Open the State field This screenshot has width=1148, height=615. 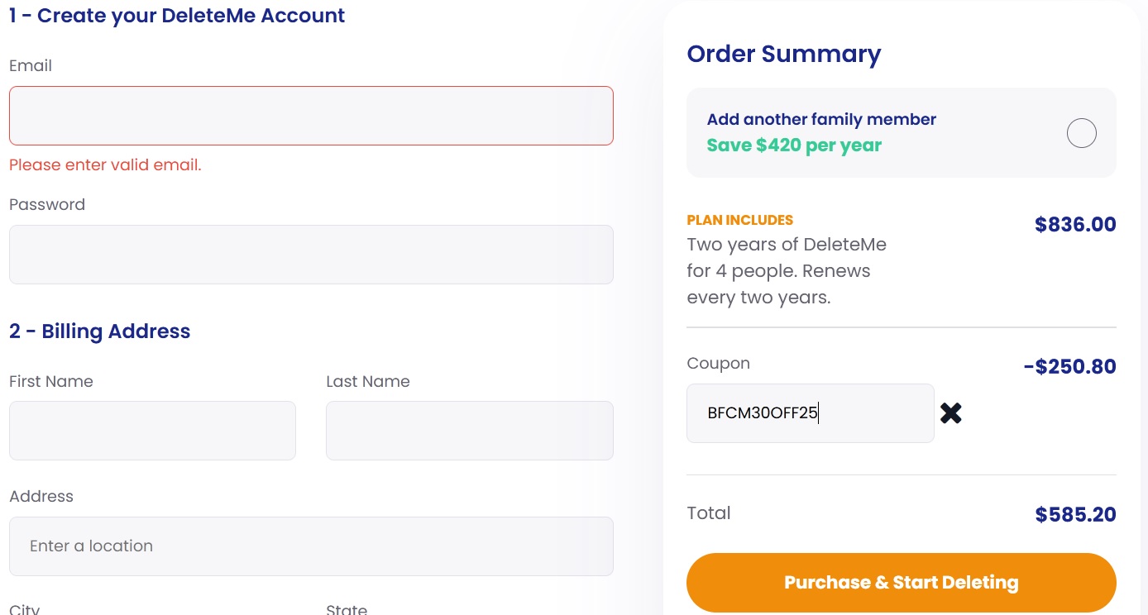346,610
